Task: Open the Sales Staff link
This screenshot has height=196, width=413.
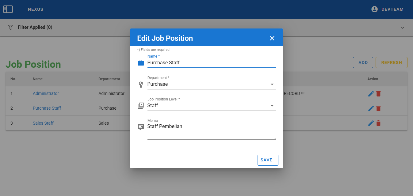Action: coord(43,123)
